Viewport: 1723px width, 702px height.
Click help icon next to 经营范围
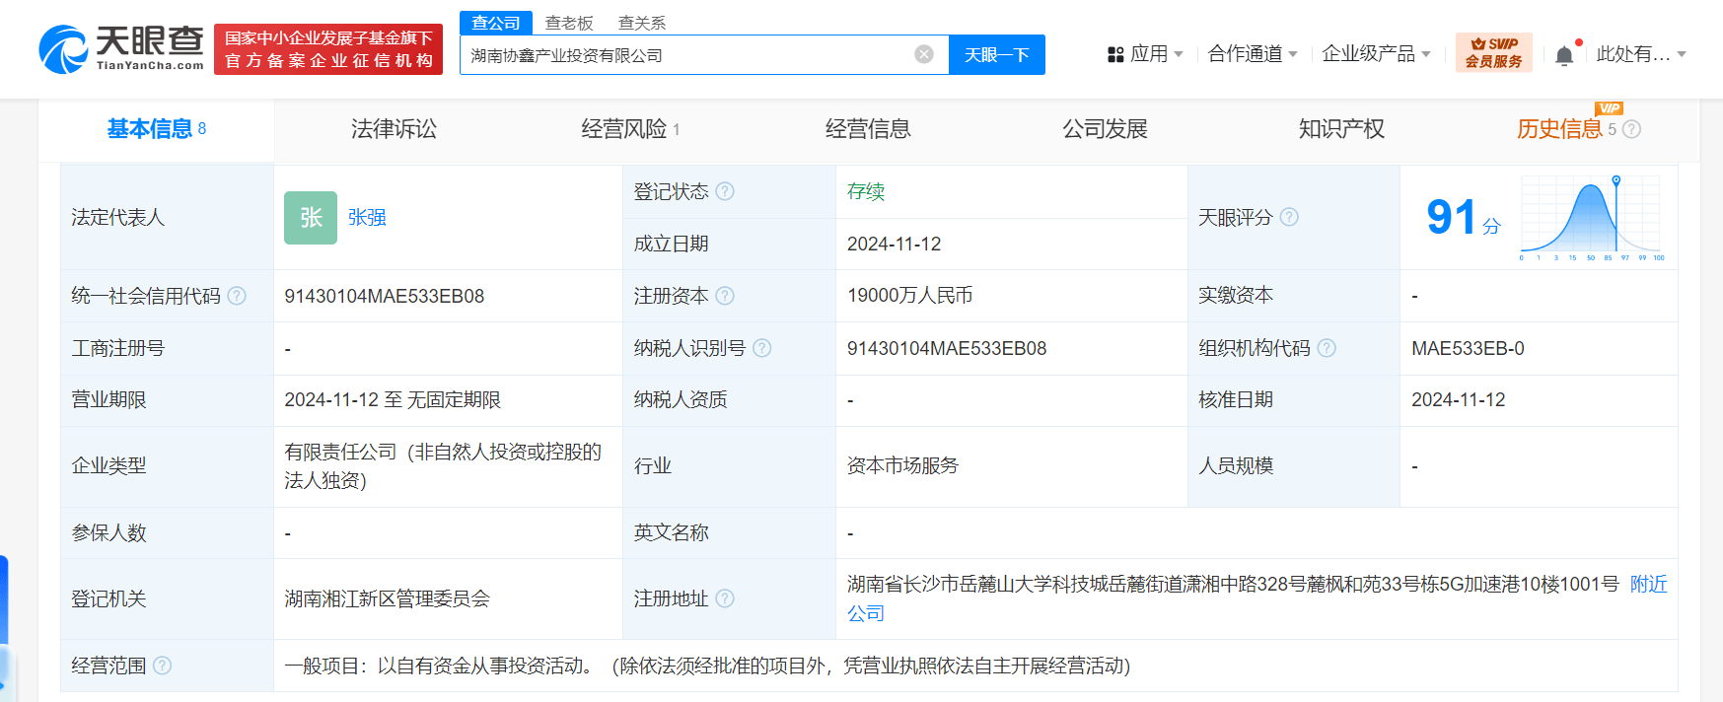[x=163, y=666]
